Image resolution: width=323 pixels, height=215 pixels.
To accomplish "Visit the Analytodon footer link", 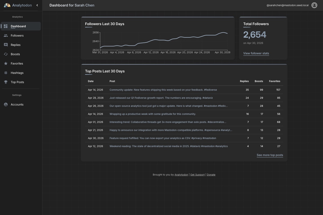I will pos(181,175).
